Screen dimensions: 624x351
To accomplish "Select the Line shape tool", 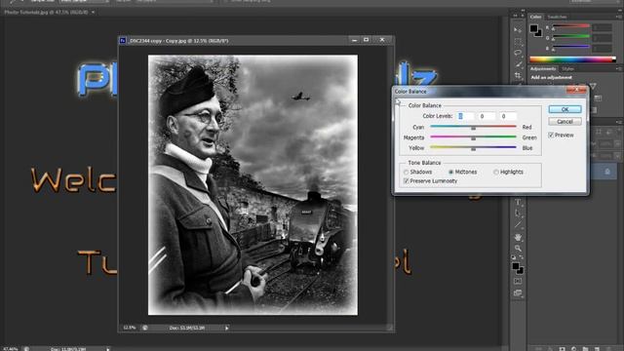I will point(518,225).
